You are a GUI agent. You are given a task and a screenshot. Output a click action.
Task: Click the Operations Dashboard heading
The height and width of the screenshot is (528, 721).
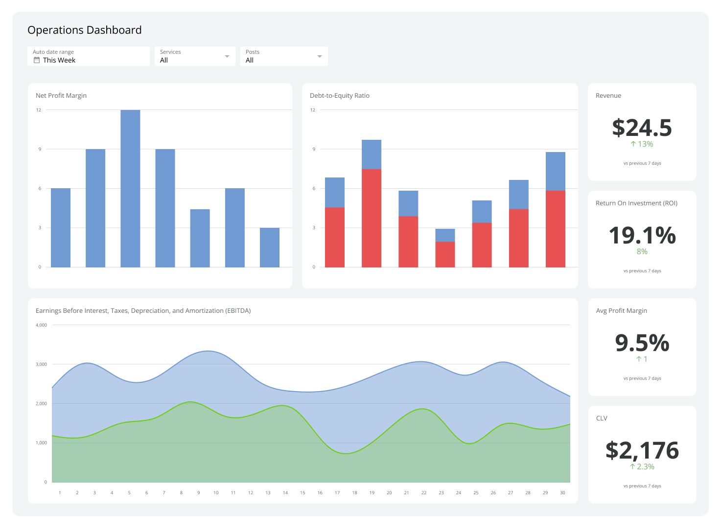84,30
